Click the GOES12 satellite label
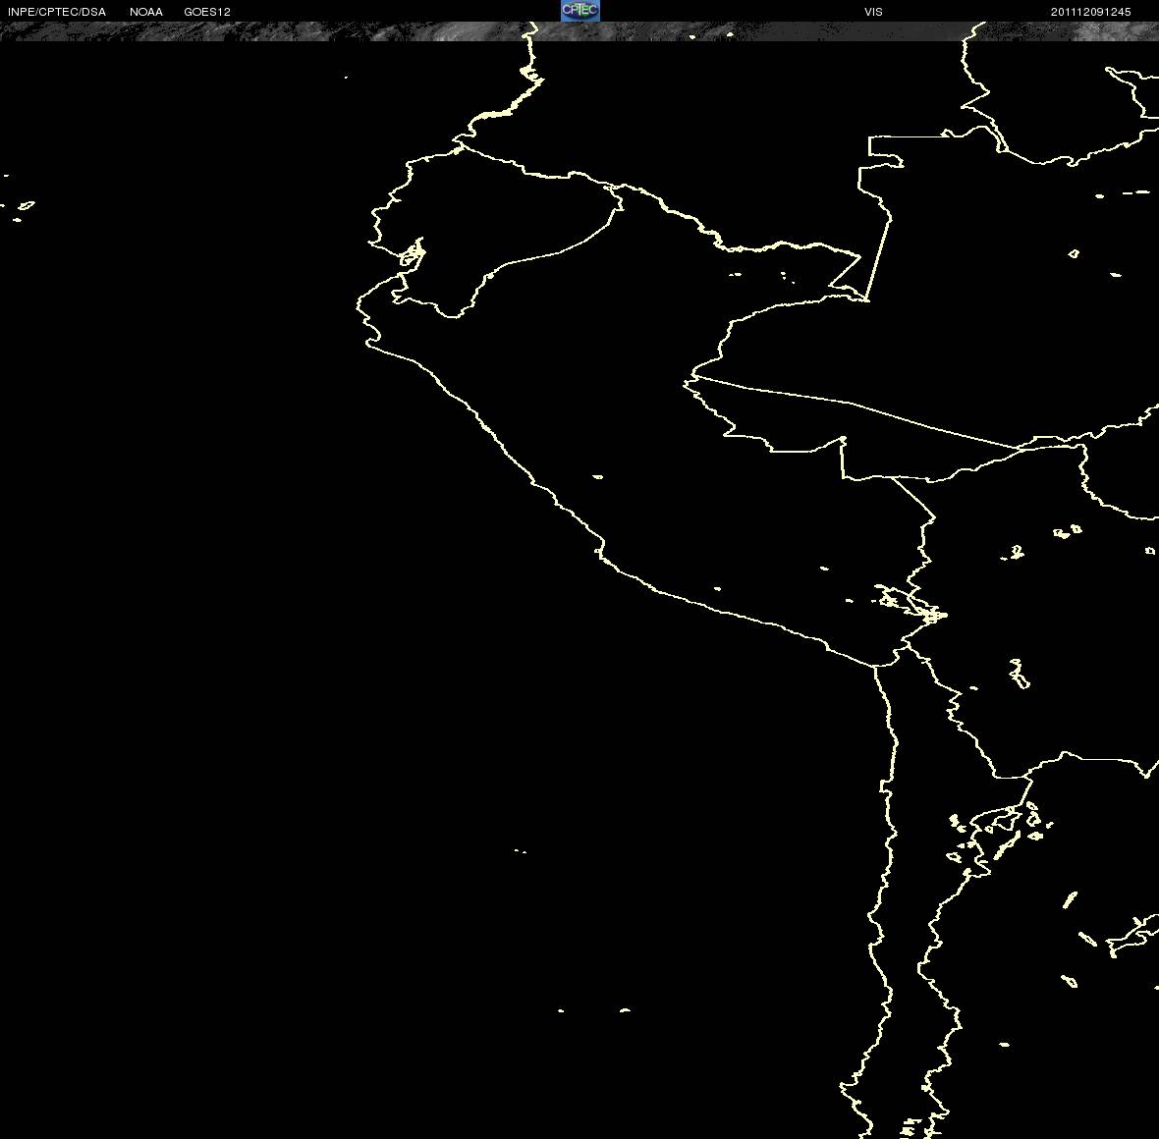The height and width of the screenshot is (1139, 1159). click(x=207, y=12)
